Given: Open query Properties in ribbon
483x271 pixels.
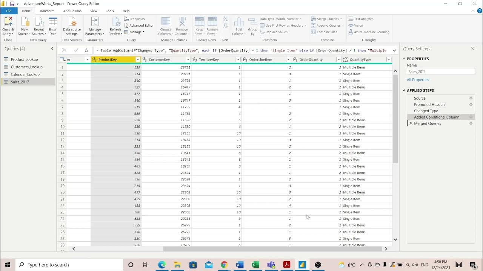Looking at the screenshot, I should click(134, 19).
